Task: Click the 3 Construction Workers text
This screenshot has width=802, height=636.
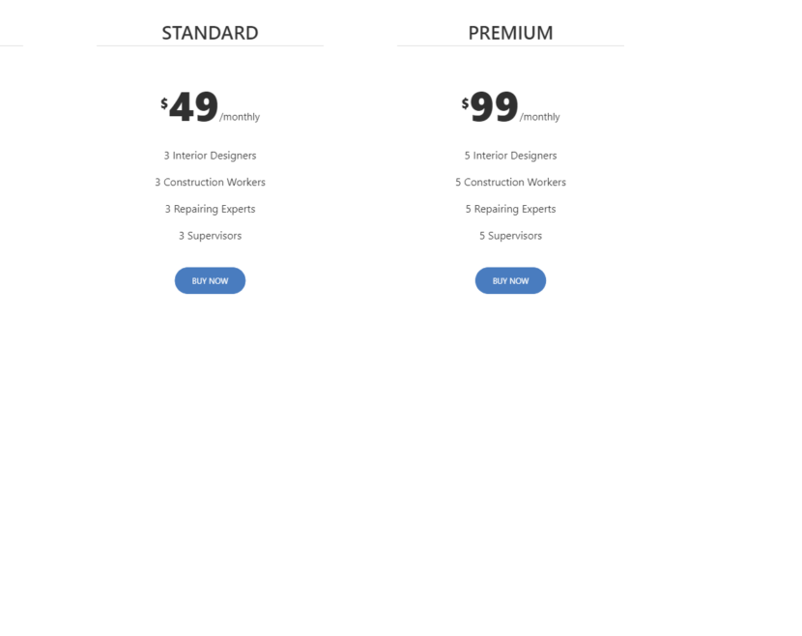Action: click(x=210, y=182)
